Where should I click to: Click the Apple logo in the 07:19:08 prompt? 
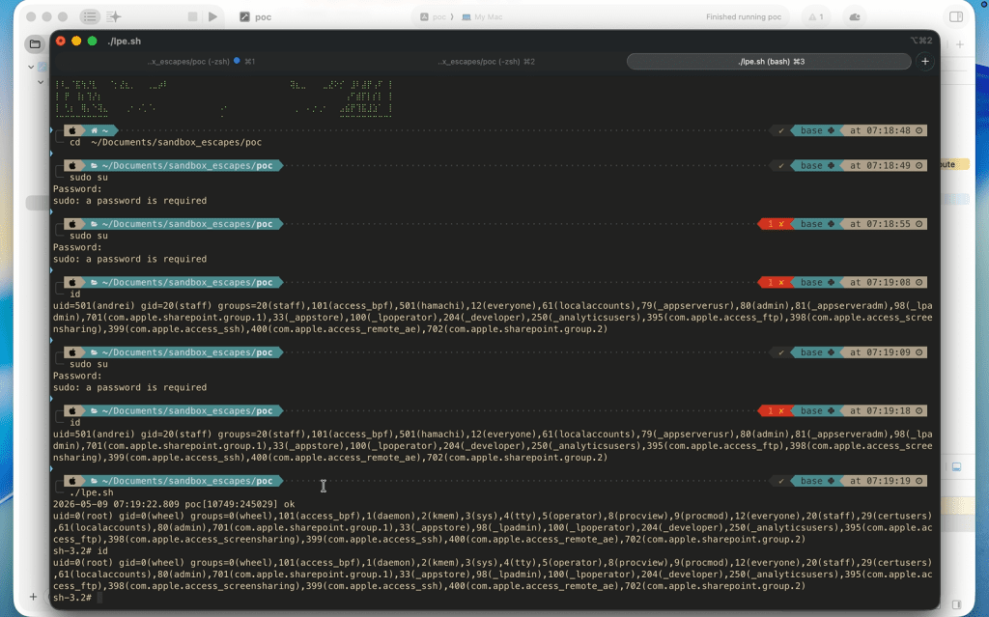coord(72,282)
